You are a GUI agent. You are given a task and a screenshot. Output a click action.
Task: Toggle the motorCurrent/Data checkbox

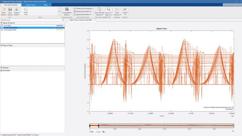2,28
